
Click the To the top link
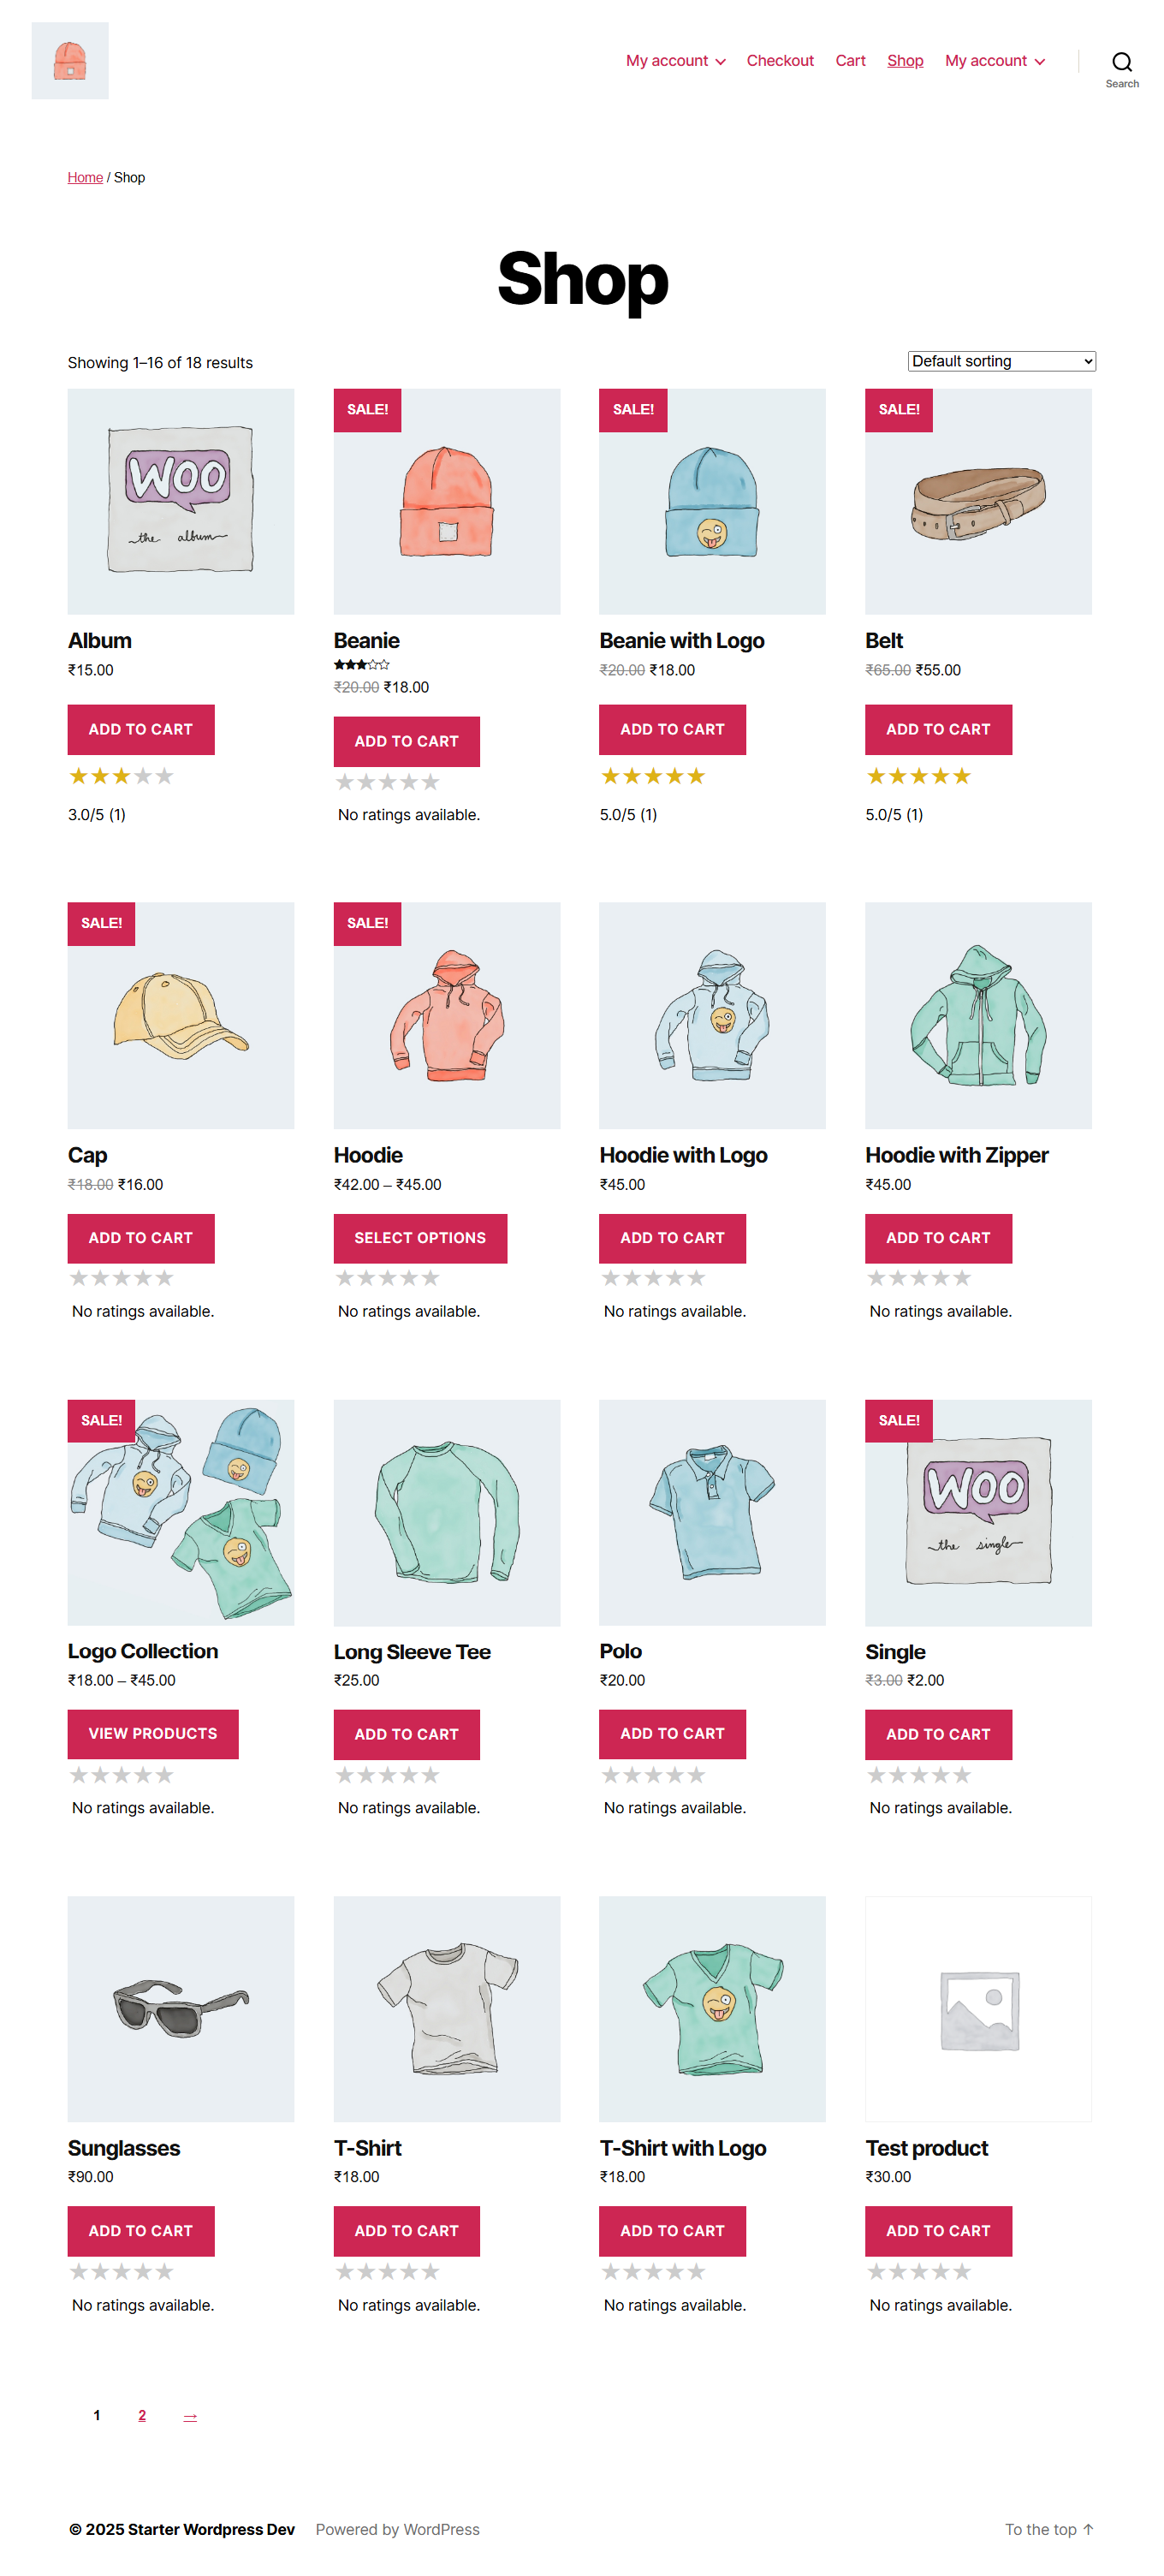point(1048,2529)
